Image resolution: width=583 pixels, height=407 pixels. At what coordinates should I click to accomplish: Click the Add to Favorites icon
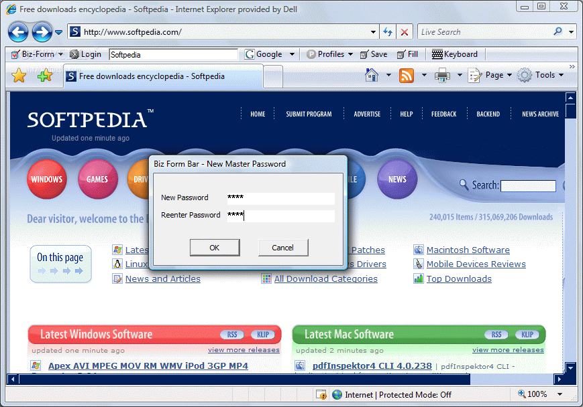point(46,76)
